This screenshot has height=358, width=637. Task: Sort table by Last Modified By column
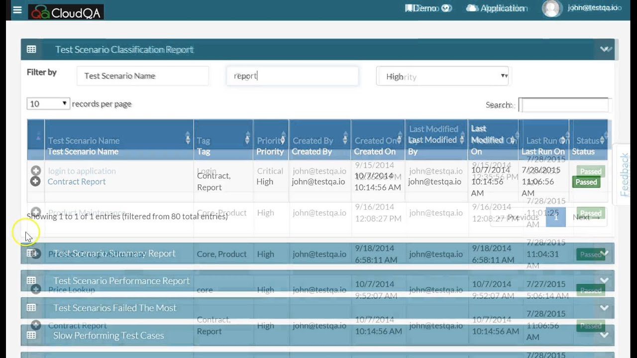(x=436, y=140)
